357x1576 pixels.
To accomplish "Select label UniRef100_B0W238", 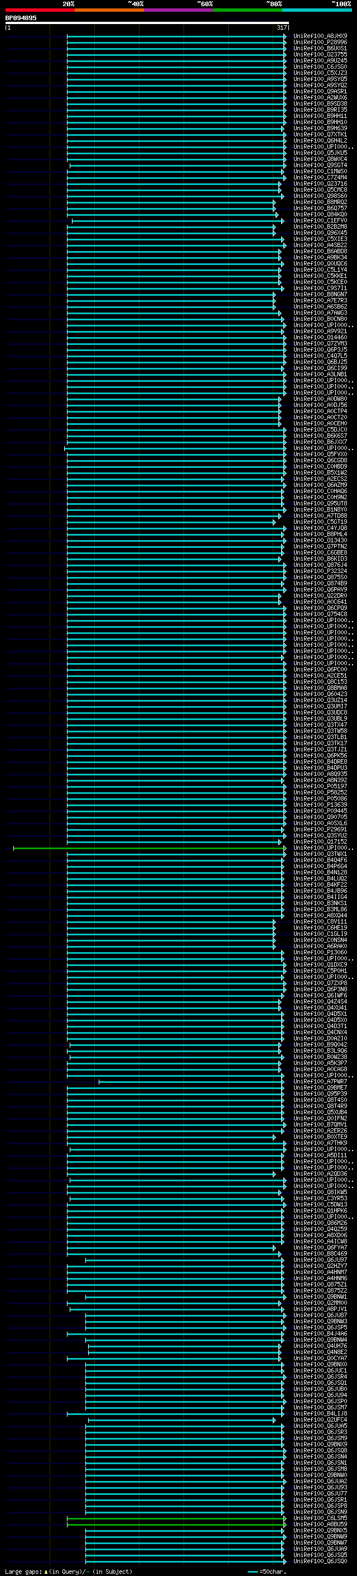I will click(320, 1057).
